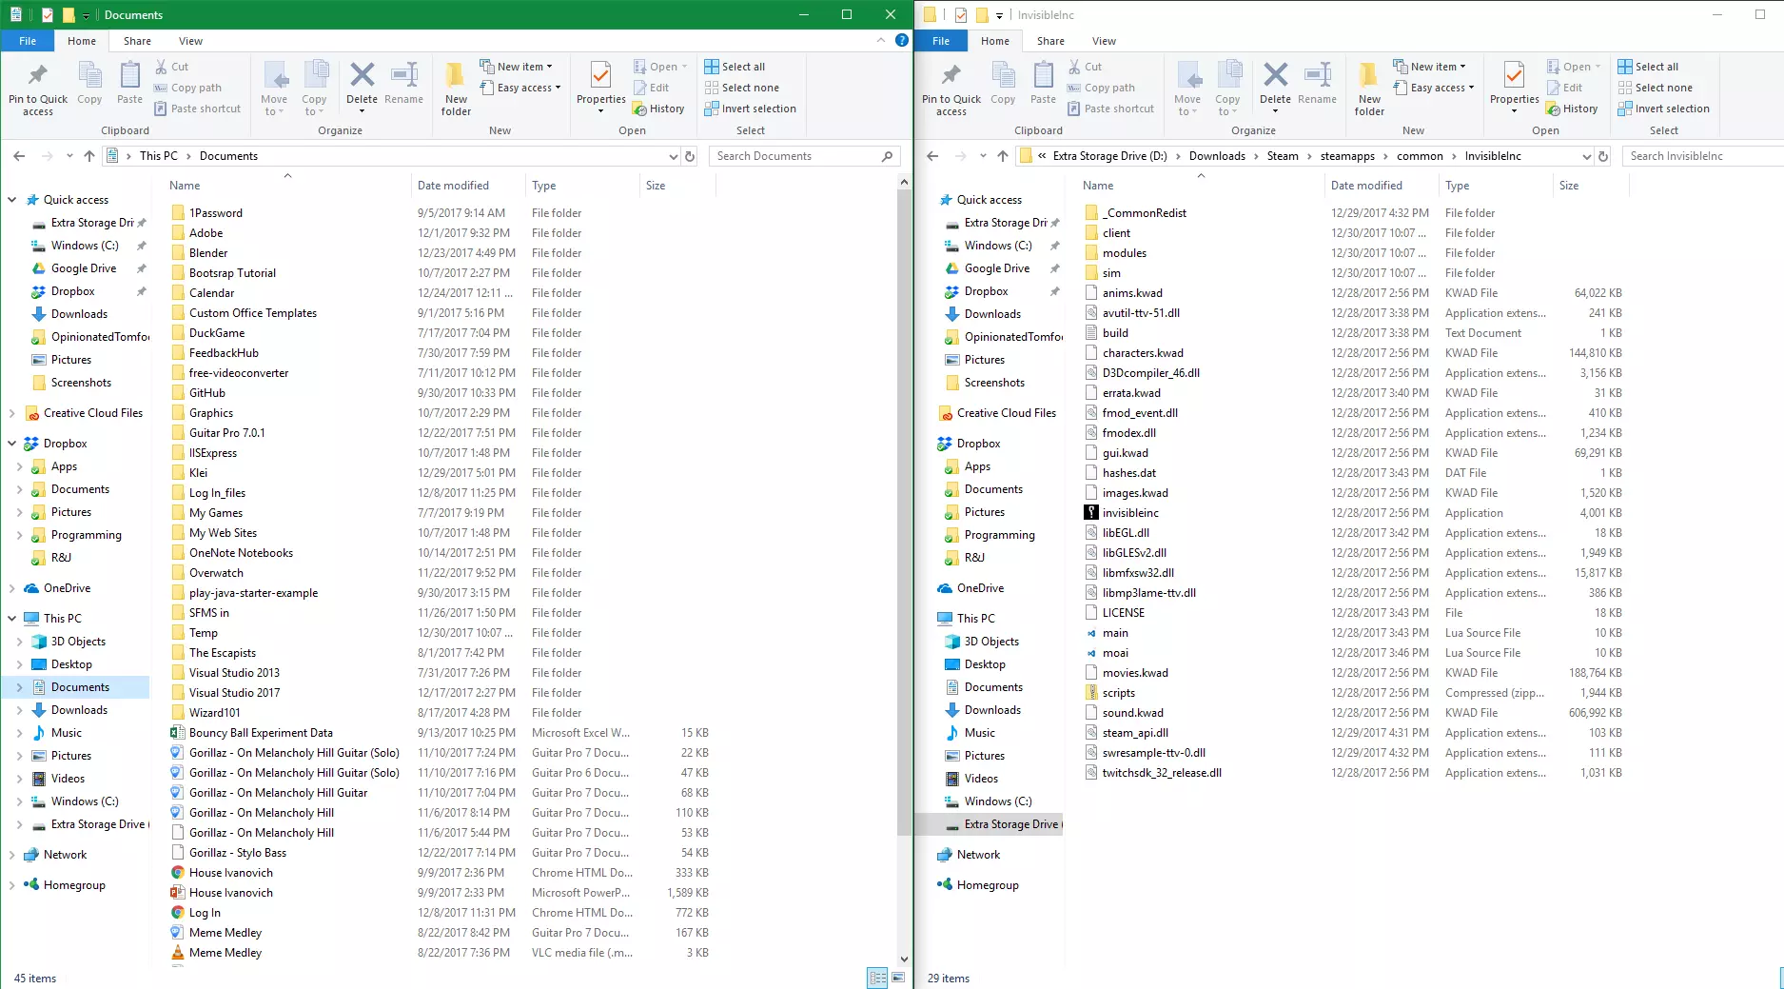Screen dimensions: 1784x989
Task: Click Pin to Quick access in Documents window
Action: click(x=38, y=88)
